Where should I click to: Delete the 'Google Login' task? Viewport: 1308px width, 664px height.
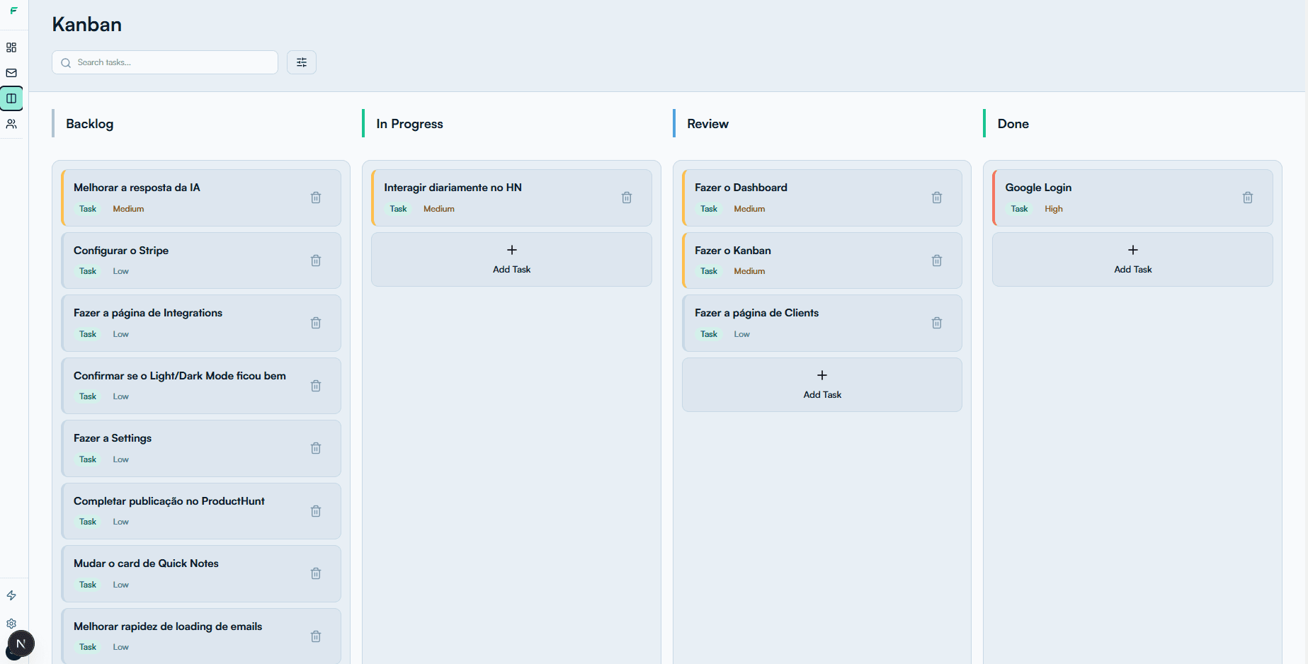tap(1248, 198)
